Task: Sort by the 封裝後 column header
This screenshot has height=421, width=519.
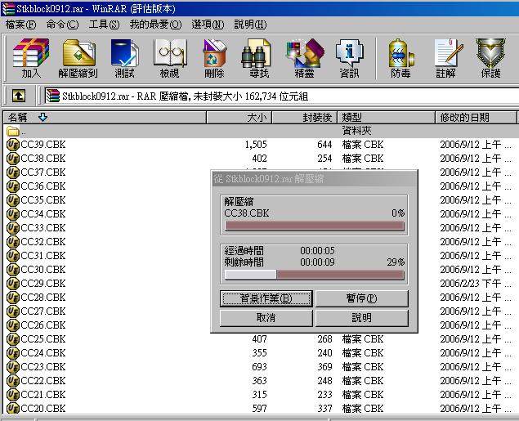Action: [304, 118]
